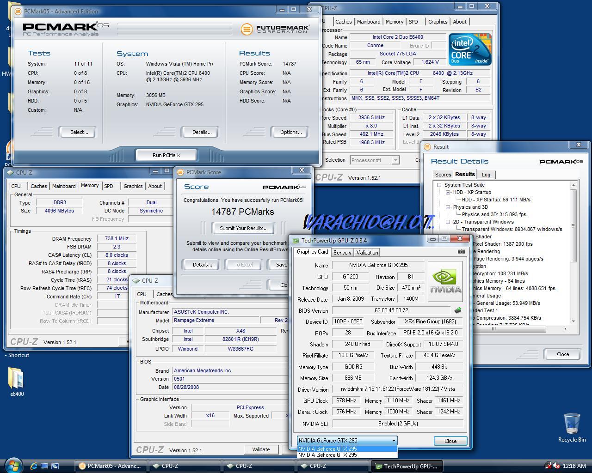592x473 pixels.
Task: Open SPD tab in CPU-Z Memory window
Action: [x=109, y=186]
